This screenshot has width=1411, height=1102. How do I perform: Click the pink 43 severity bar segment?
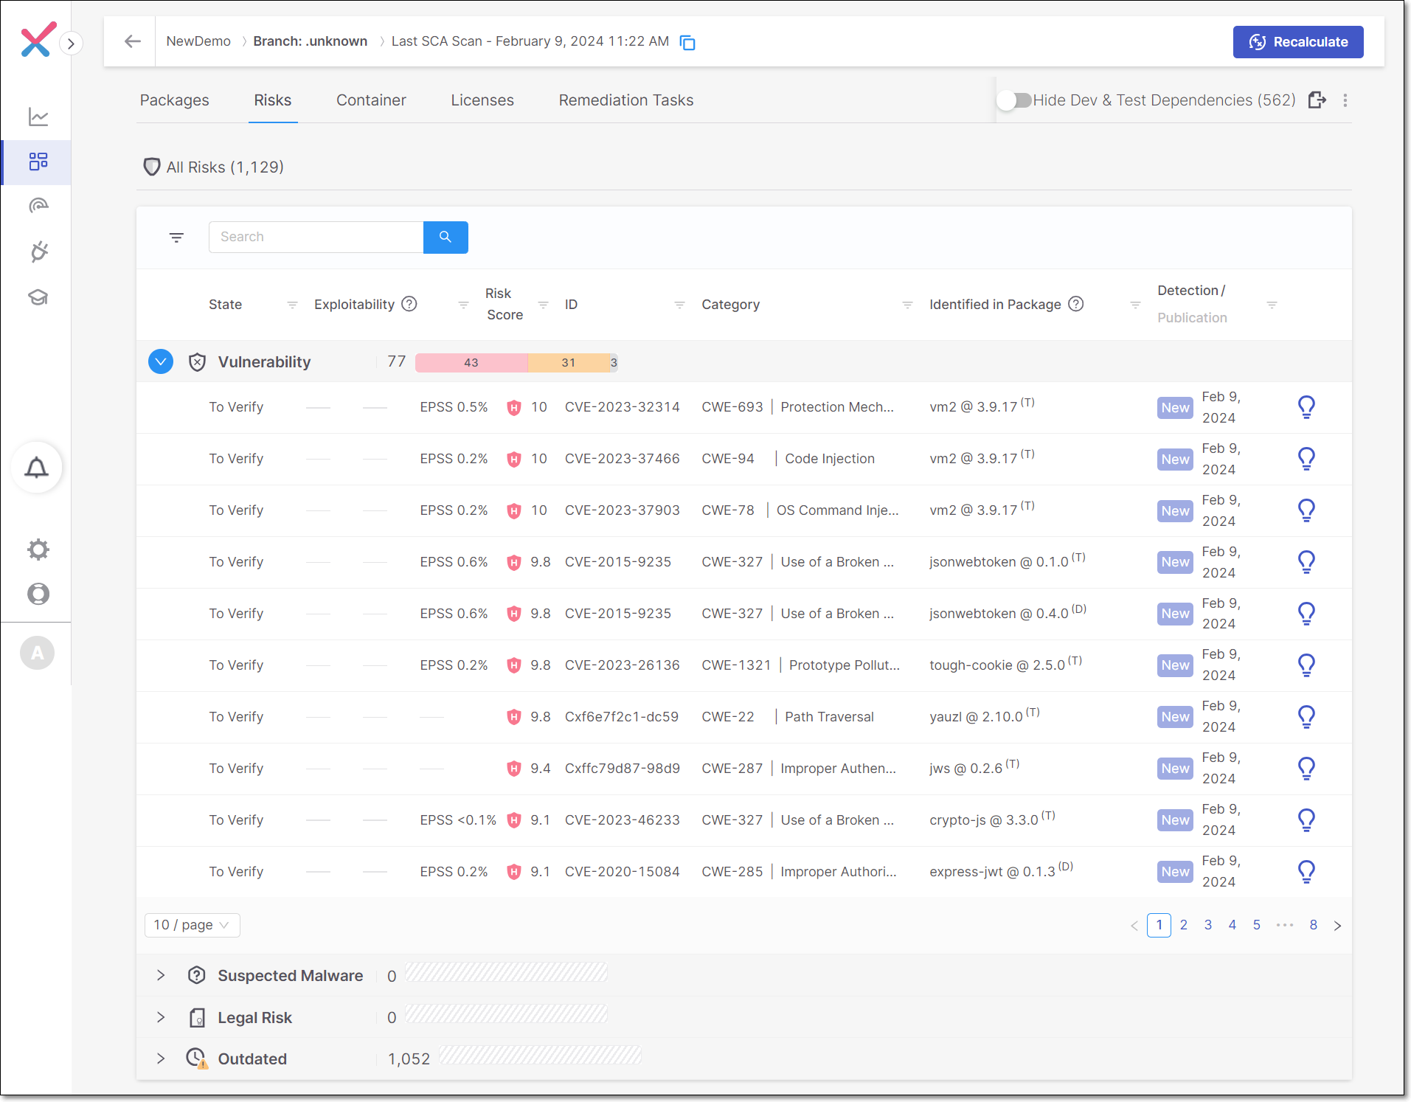[471, 363]
